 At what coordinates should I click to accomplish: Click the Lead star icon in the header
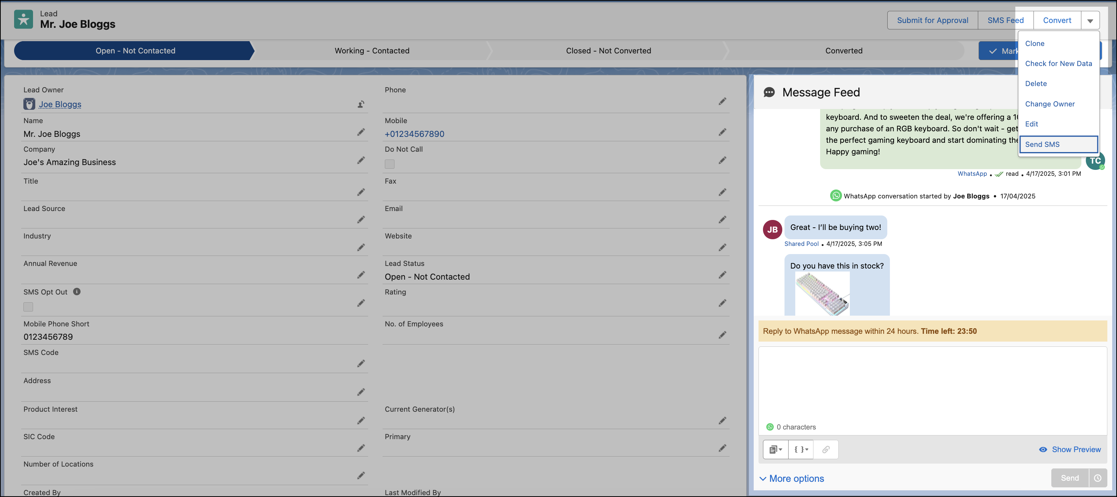click(x=24, y=19)
